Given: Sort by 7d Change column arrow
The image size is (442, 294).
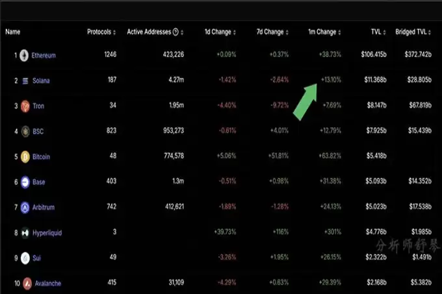Looking at the screenshot, I should 287,32.
